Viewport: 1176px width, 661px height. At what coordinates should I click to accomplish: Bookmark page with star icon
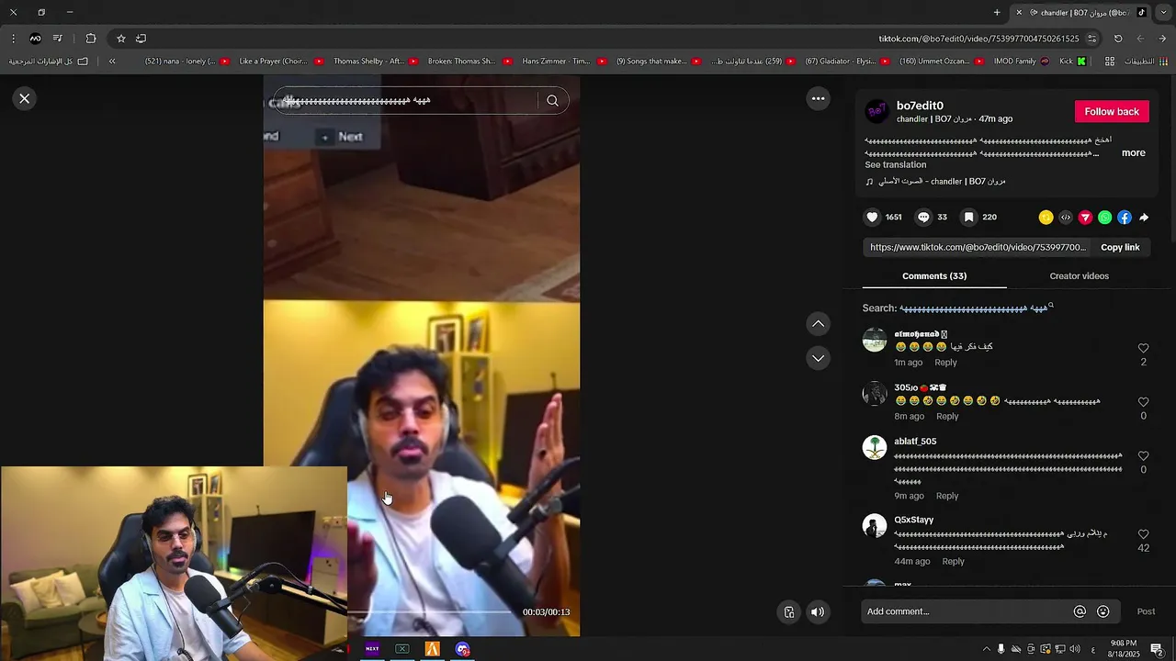[120, 39]
